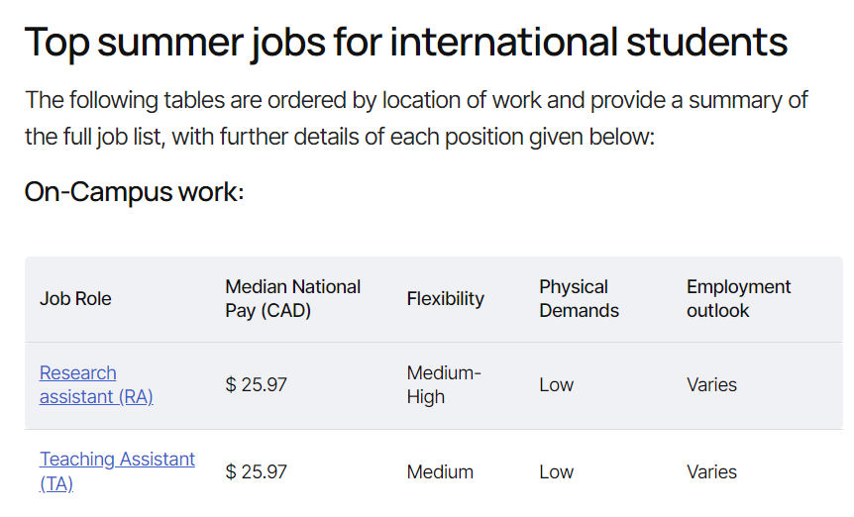Image resolution: width=854 pixels, height=517 pixels.
Task: Click Varies in the Teaching Assistant row
Action: click(x=711, y=471)
